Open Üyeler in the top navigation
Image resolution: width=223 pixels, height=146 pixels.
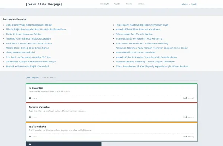coord(117,4)
